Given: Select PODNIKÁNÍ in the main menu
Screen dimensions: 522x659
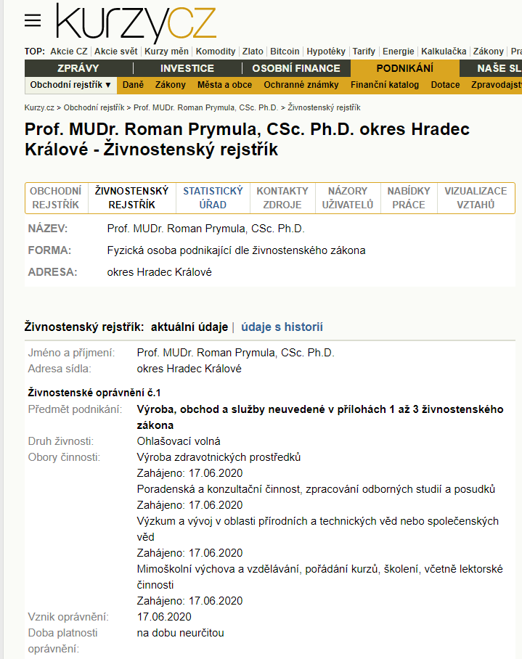Looking at the screenshot, I should pos(404,68).
